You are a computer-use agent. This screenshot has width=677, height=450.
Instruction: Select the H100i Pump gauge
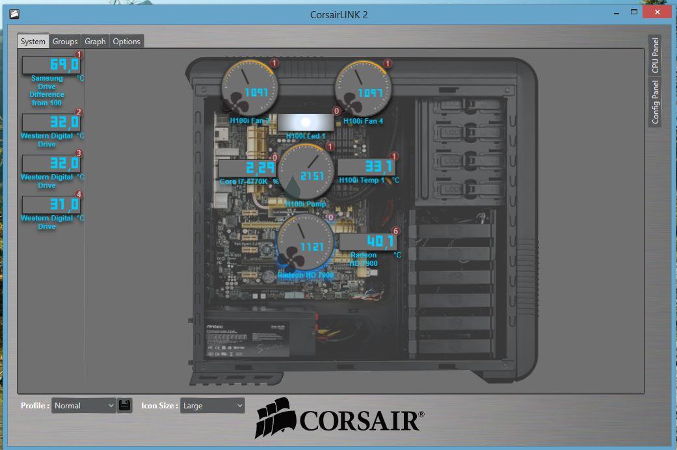tap(306, 172)
